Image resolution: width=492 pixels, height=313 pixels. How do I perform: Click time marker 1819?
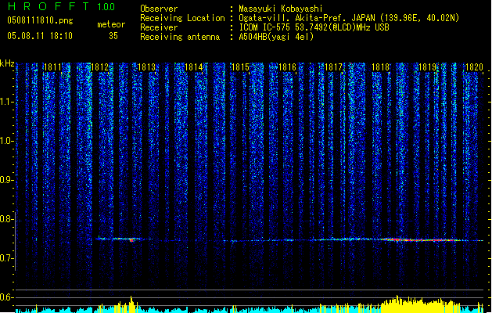(428, 67)
